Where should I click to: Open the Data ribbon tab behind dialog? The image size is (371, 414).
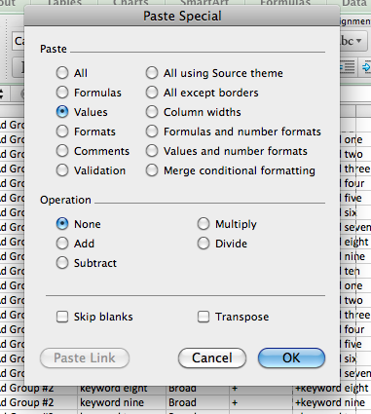pos(354,3)
